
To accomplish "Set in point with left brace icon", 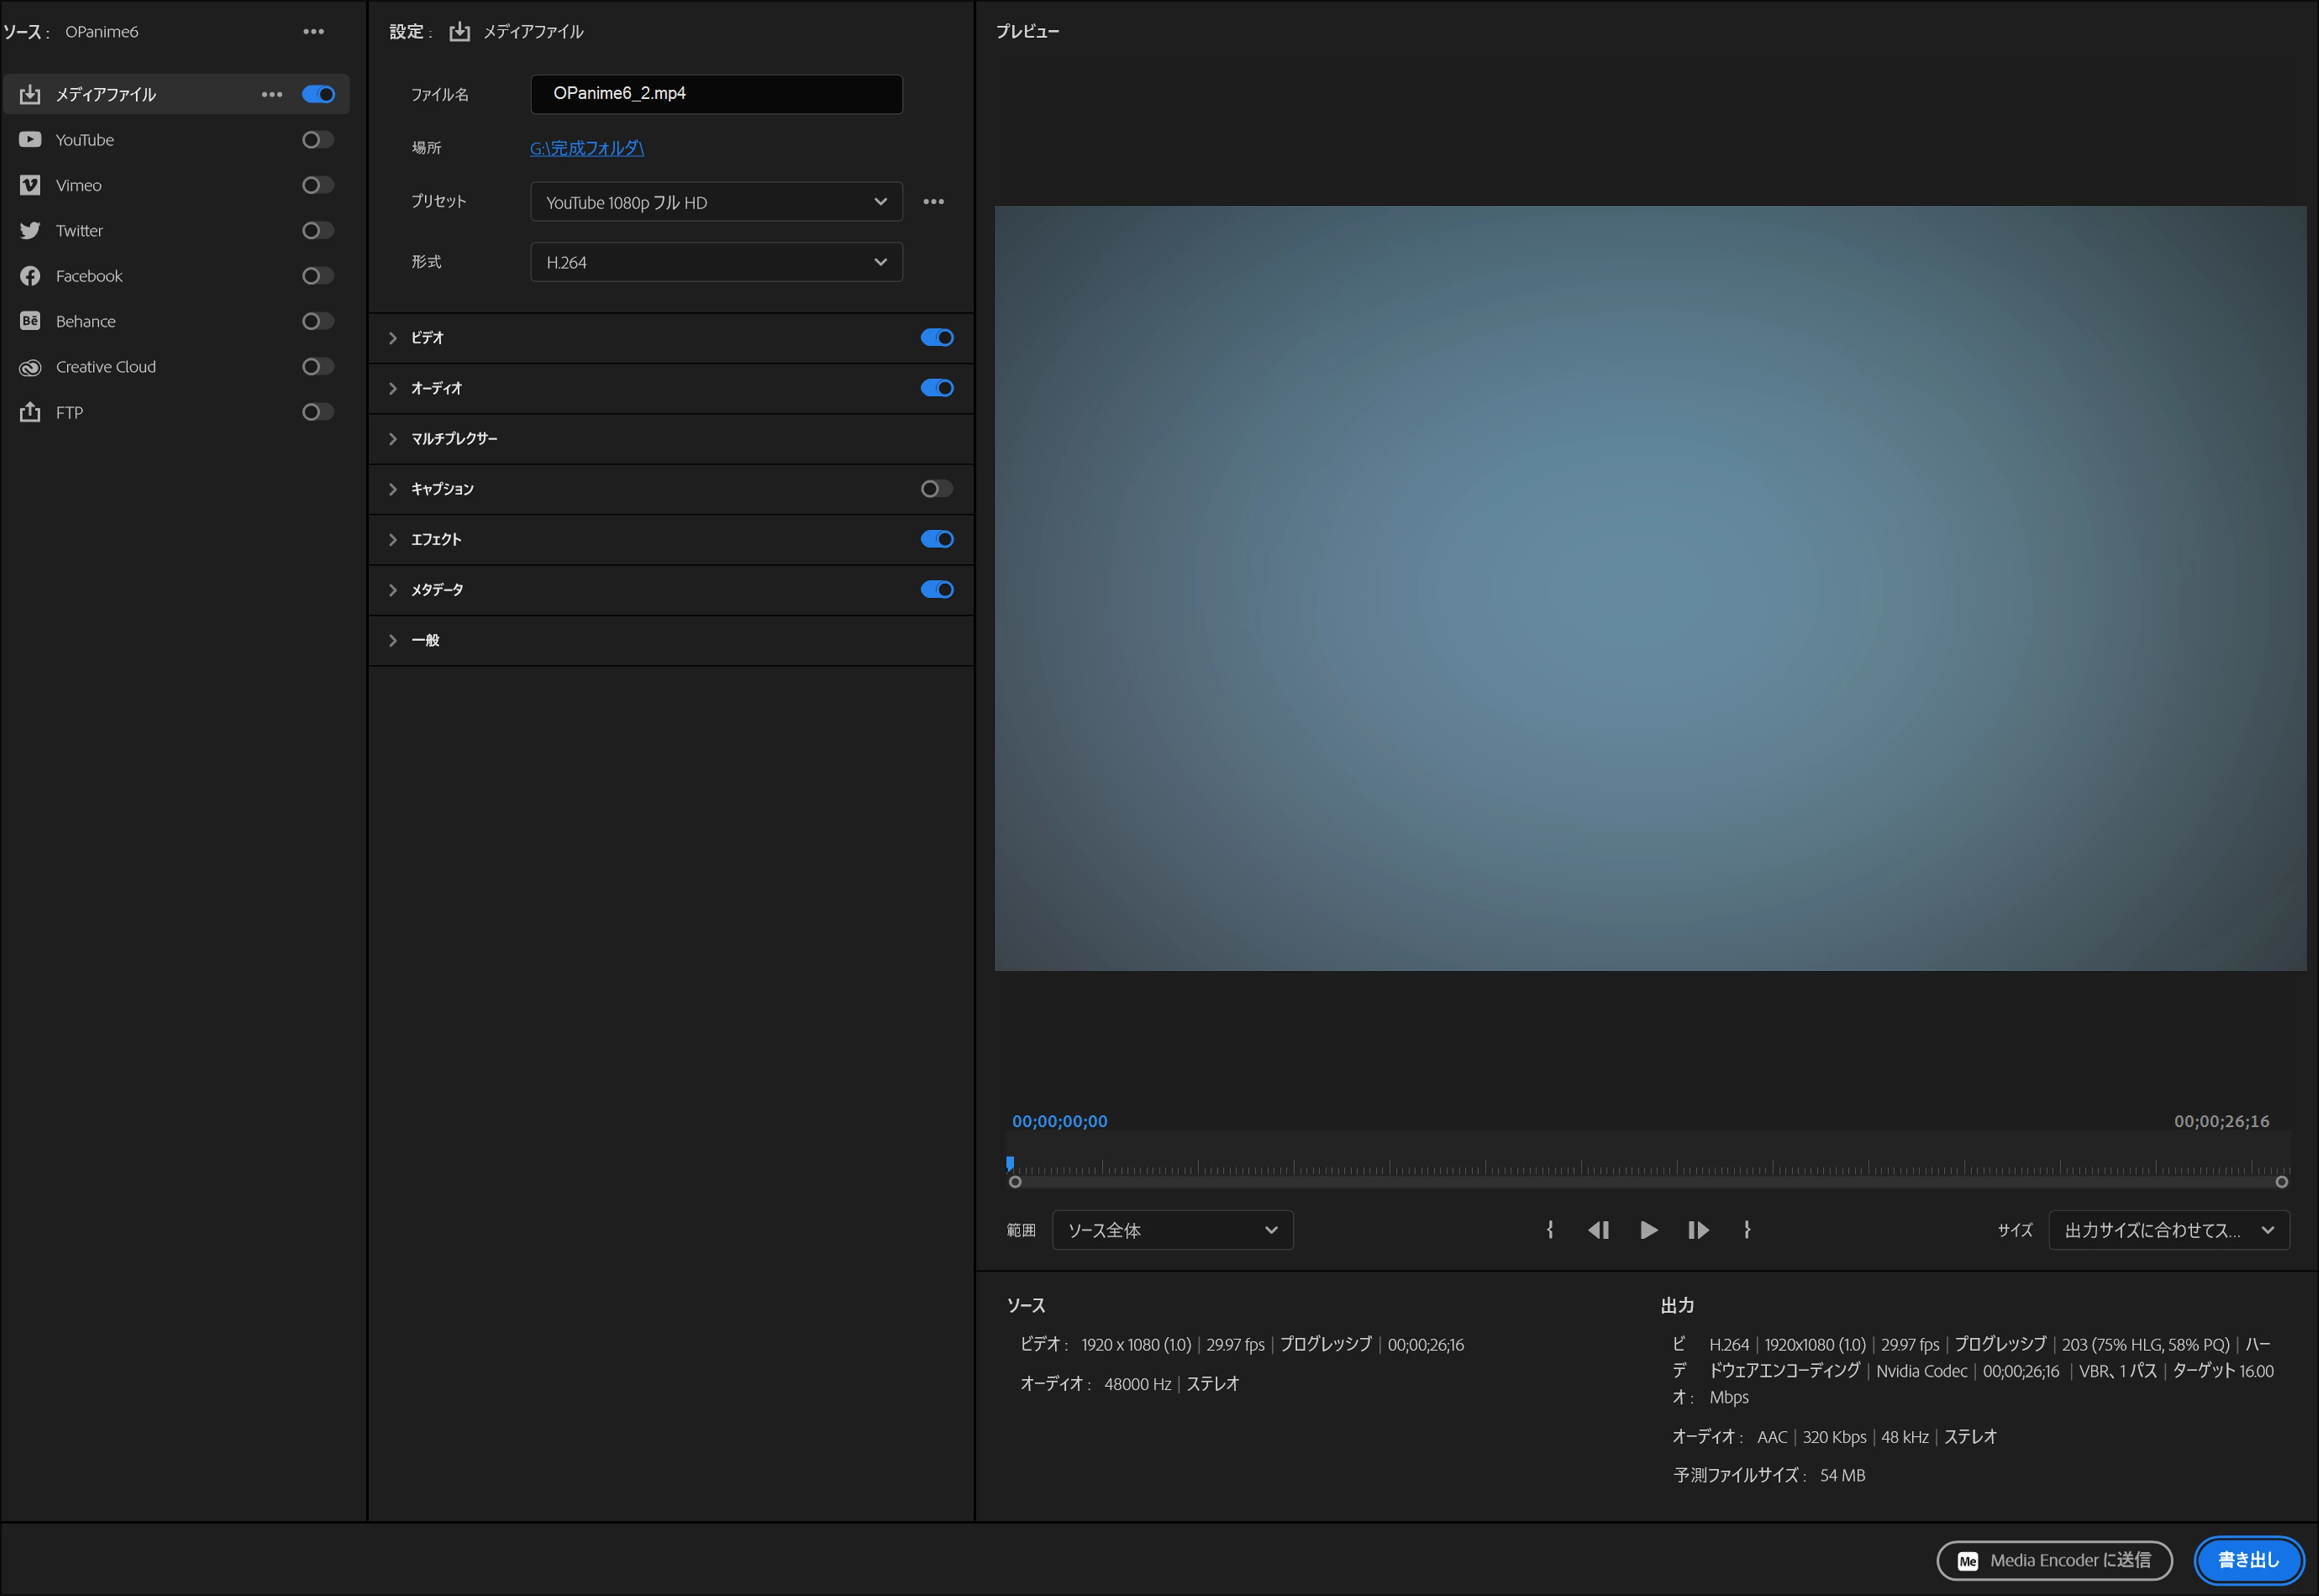I will (x=1549, y=1230).
